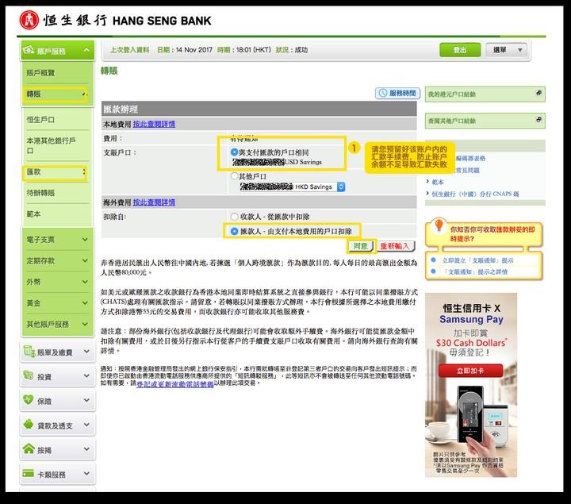Click the 按揭 mortgage house icon
571x504 pixels.
29,450
